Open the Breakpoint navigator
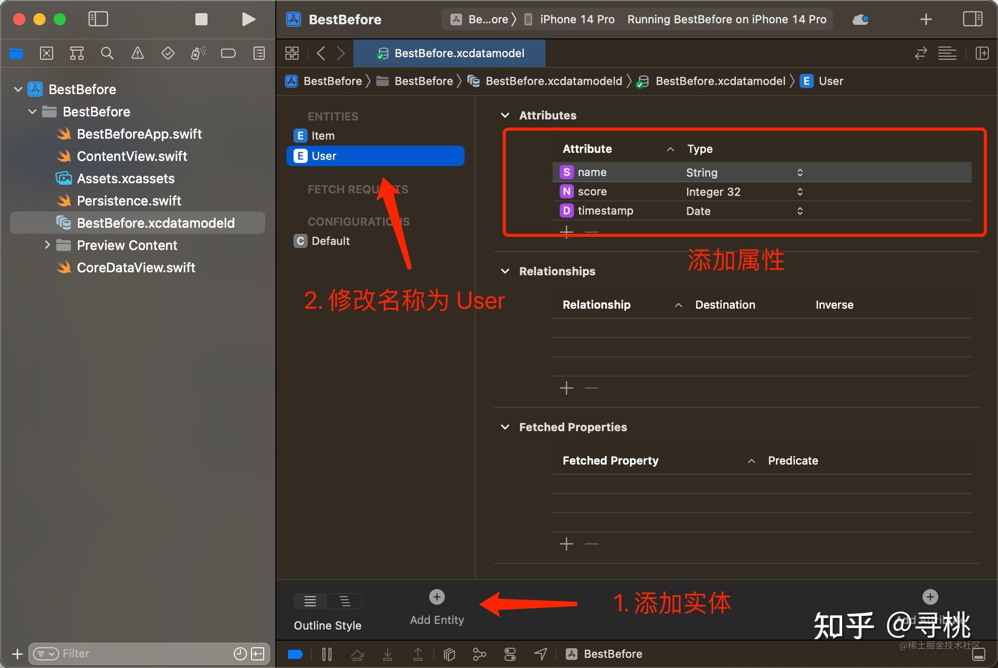This screenshot has height=668, width=998. [228, 53]
